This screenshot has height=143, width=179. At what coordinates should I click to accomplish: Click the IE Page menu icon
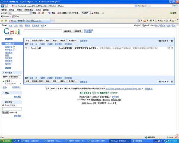156,21
